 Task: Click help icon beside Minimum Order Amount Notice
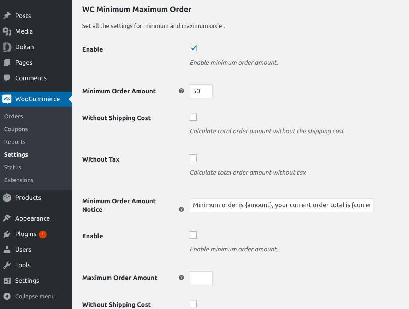pos(181,209)
